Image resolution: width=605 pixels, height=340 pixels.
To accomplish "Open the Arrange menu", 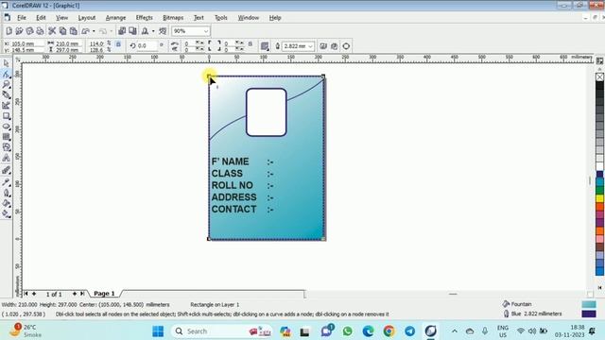I will coord(115,18).
